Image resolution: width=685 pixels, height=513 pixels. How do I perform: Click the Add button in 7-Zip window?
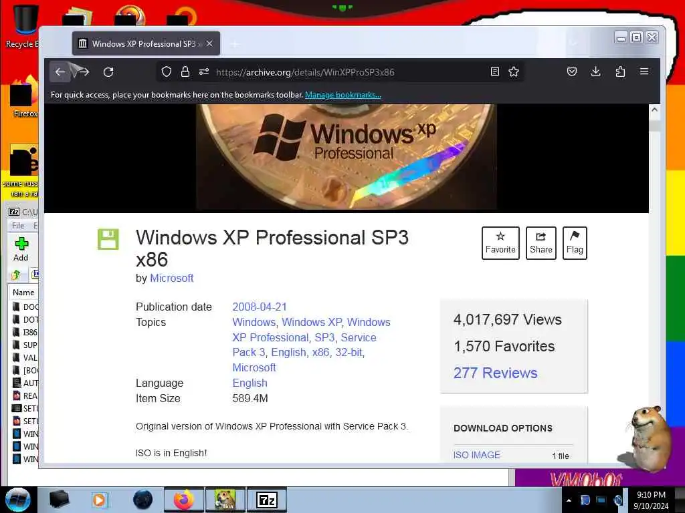[x=21, y=250]
